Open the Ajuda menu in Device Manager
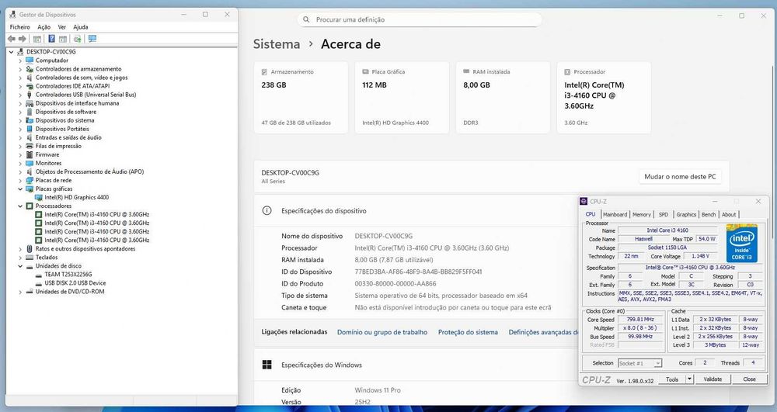This screenshot has width=777, height=412. coord(81,27)
